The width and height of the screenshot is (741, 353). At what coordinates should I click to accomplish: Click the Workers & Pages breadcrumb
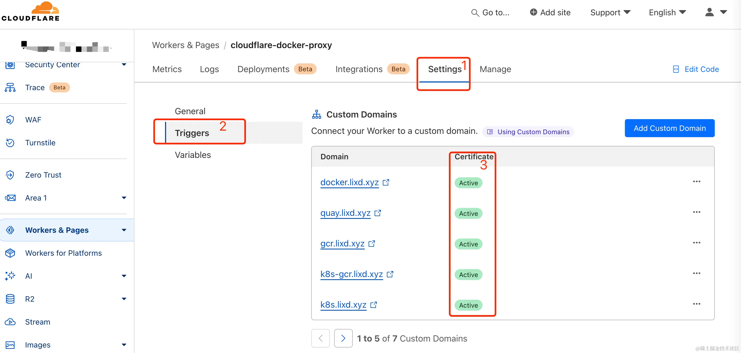pos(186,45)
